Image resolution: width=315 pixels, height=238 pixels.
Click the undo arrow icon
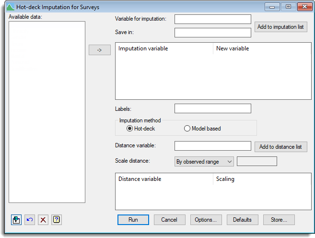[x=30, y=220]
